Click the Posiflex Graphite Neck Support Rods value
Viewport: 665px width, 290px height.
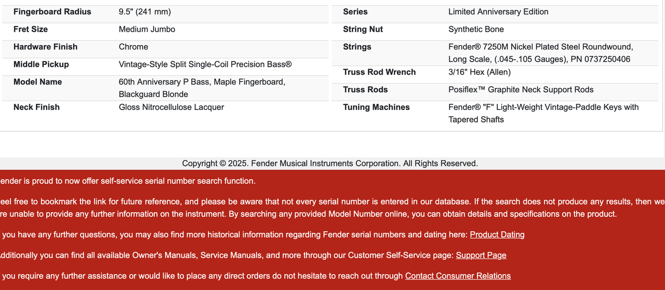pos(521,90)
